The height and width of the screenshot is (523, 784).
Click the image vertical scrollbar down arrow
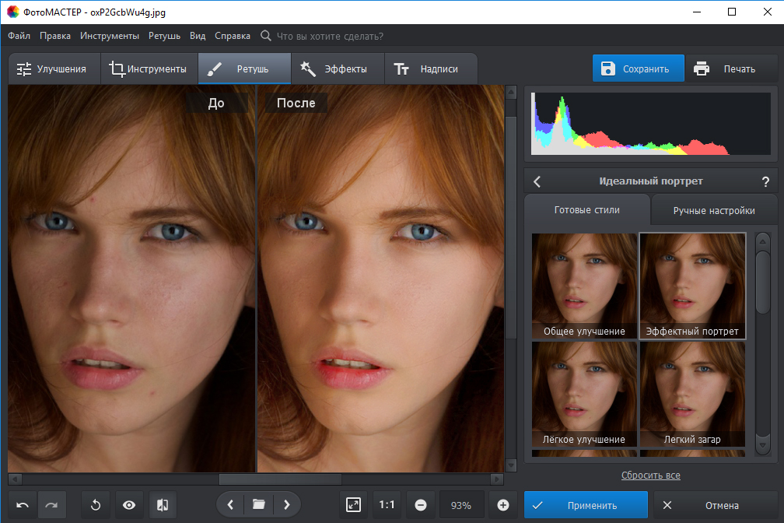pos(511,465)
